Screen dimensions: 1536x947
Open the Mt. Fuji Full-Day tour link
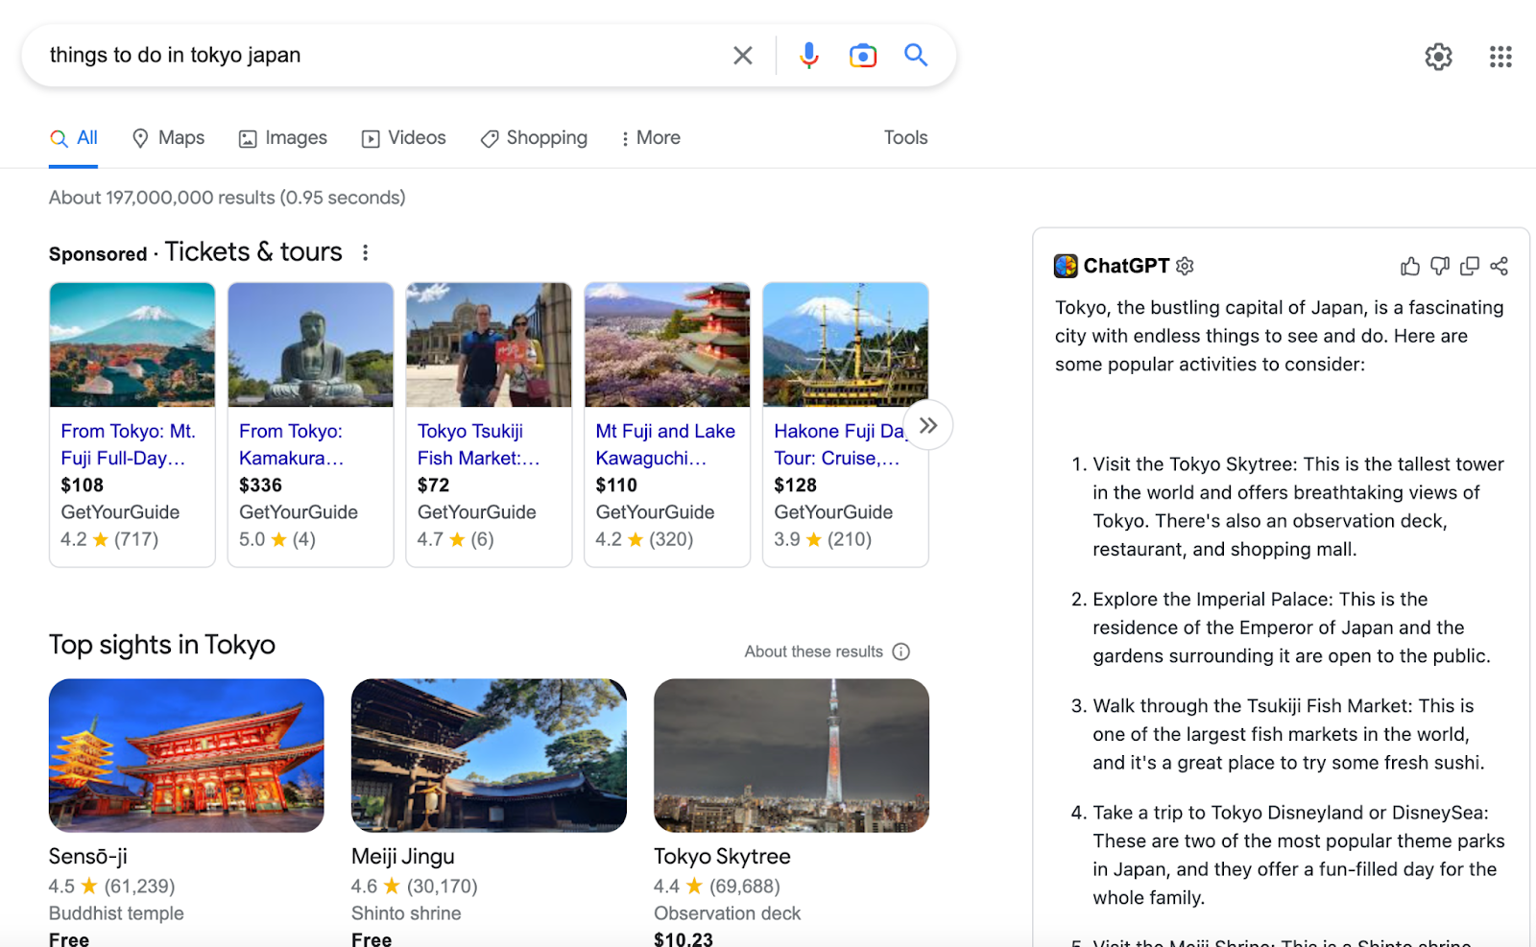(129, 445)
